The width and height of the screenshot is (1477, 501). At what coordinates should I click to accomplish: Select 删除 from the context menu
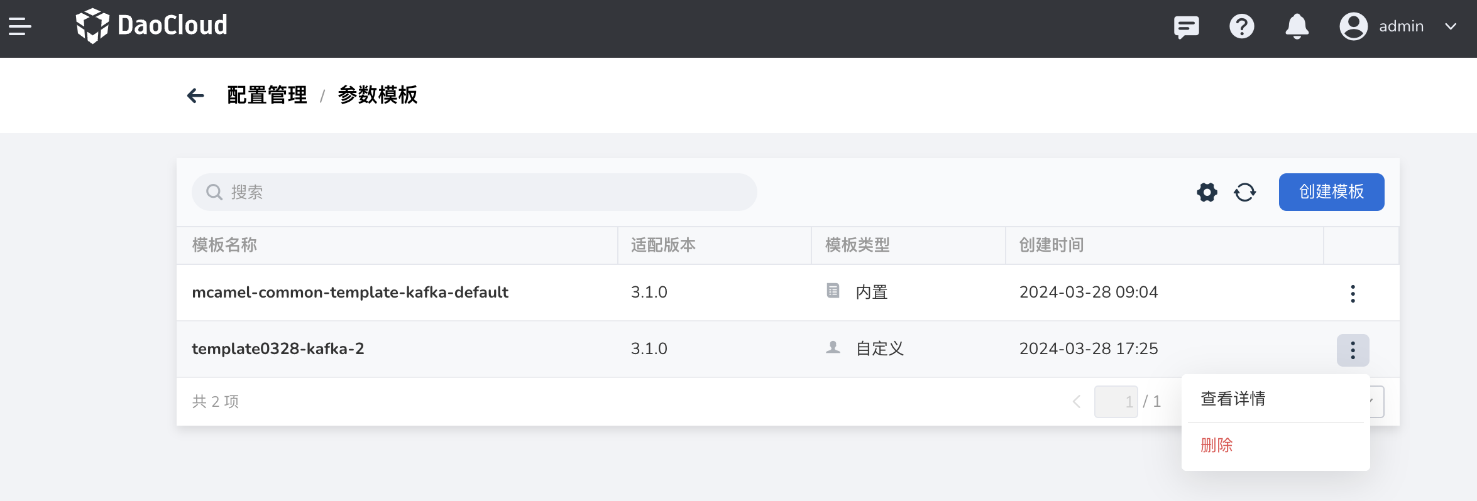[1216, 444]
